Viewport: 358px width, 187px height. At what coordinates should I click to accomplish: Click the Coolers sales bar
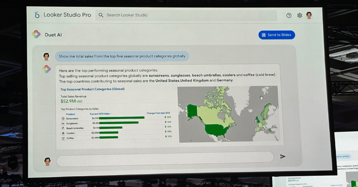pyautogui.click(x=109, y=133)
